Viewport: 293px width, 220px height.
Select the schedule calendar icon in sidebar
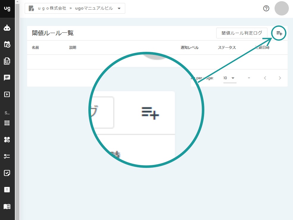coord(7,44)
